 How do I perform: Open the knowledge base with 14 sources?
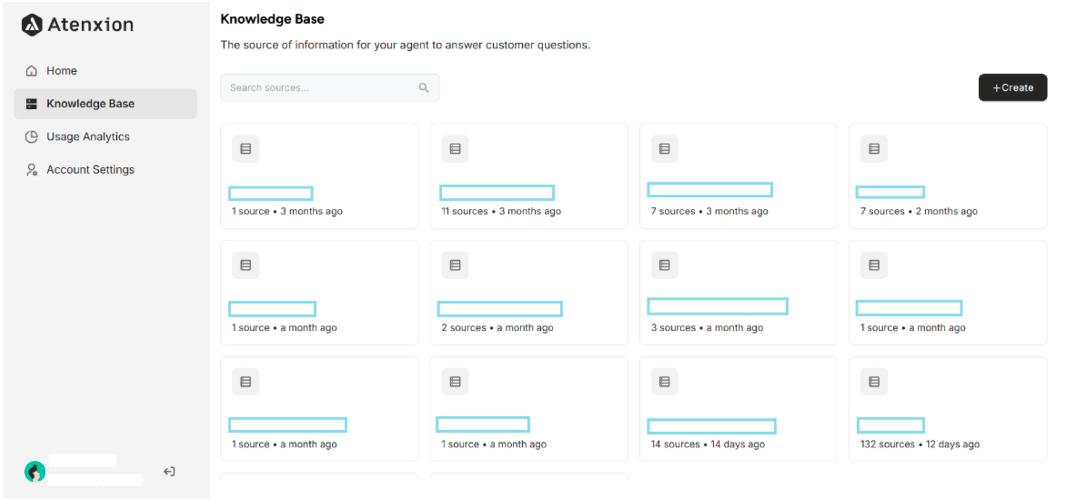738,409
